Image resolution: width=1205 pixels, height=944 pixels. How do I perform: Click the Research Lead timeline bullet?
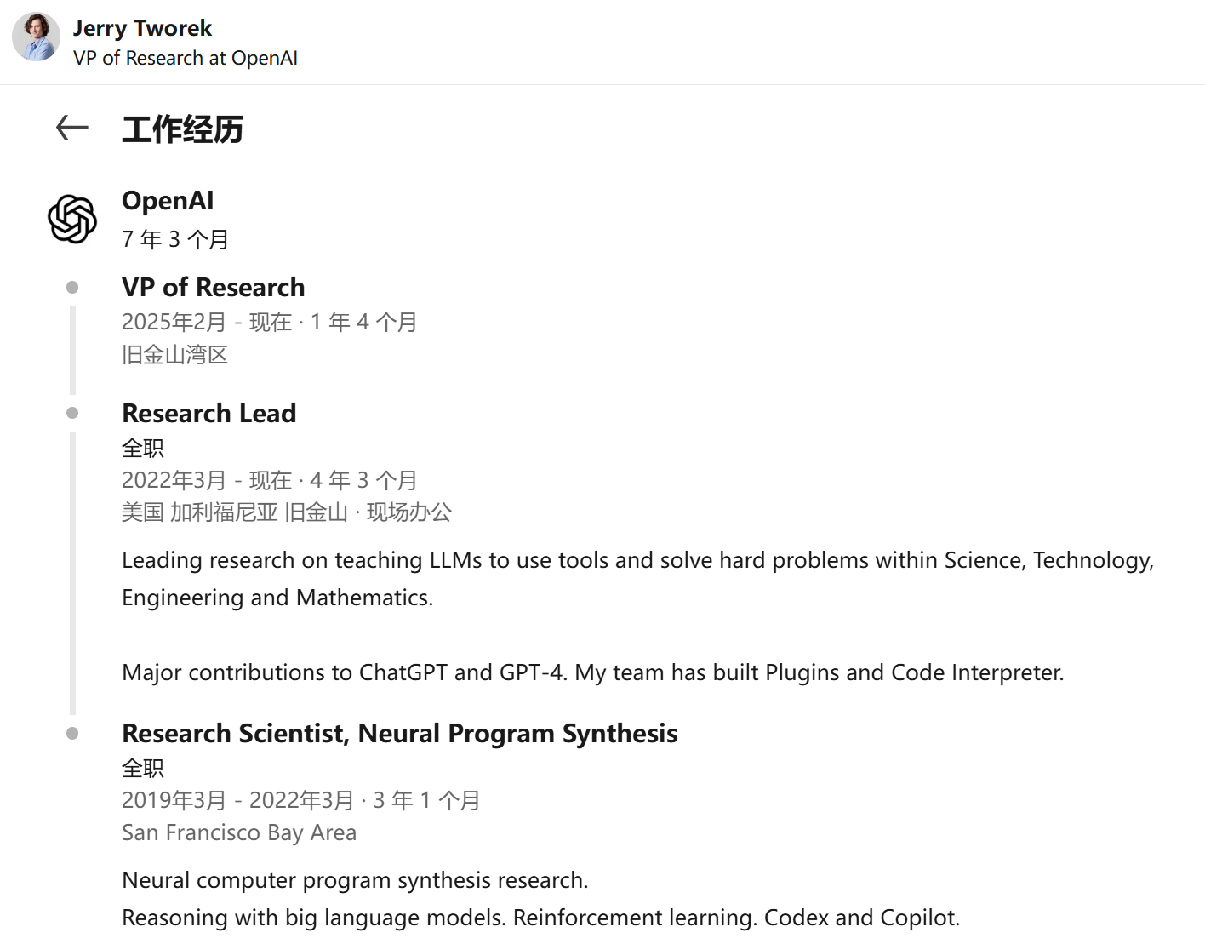pyautogui.click(x=72, y=413)
